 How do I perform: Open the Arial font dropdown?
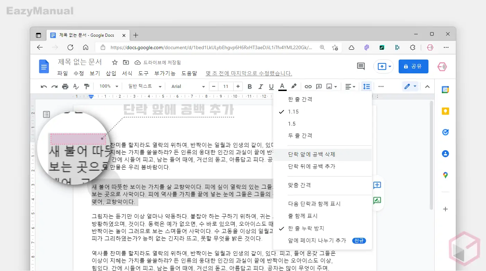[x=188, y=87]
